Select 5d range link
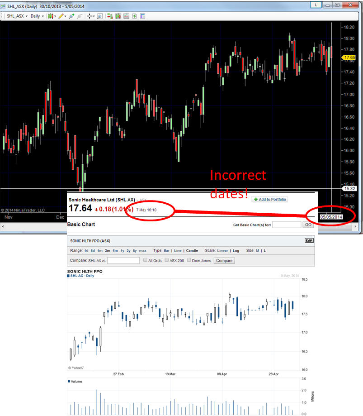The image size is (363, 416). pyautogui.click(x=93, y=250)
